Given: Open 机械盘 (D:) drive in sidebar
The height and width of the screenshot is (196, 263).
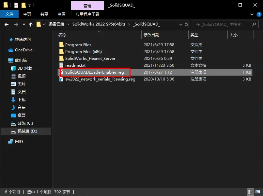Looking at the screenshot, I should (x=27, y=131).
